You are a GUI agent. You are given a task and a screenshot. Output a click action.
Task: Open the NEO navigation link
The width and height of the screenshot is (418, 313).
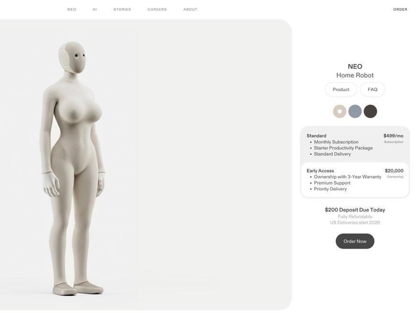(72, 10)
